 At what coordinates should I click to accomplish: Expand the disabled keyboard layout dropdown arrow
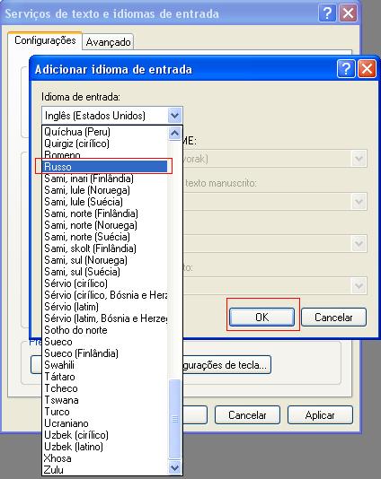click(x=359, y=159)
